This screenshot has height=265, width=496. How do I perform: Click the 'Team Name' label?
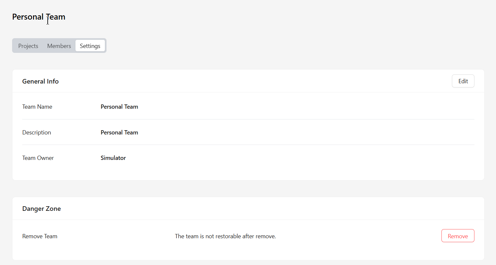tap(37, 107)
